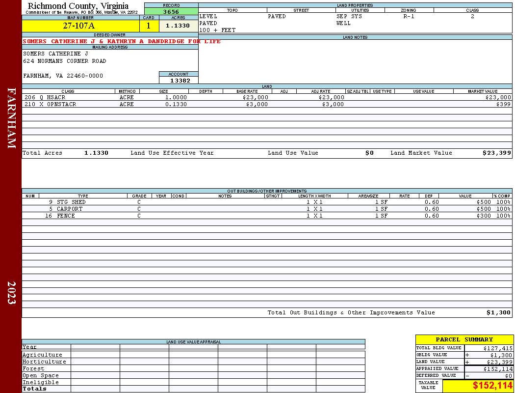Click Land Use Value $0
The image size is (515, 393).
point(369,153)
